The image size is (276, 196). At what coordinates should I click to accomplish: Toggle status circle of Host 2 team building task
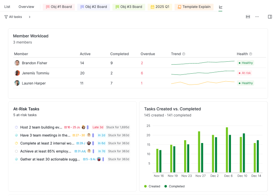tap(16, 127)
